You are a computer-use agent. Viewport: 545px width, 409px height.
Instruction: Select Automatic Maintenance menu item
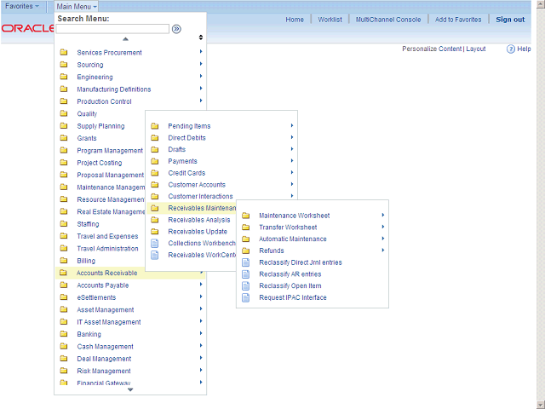pyautogui.click(x=291, y=239)
